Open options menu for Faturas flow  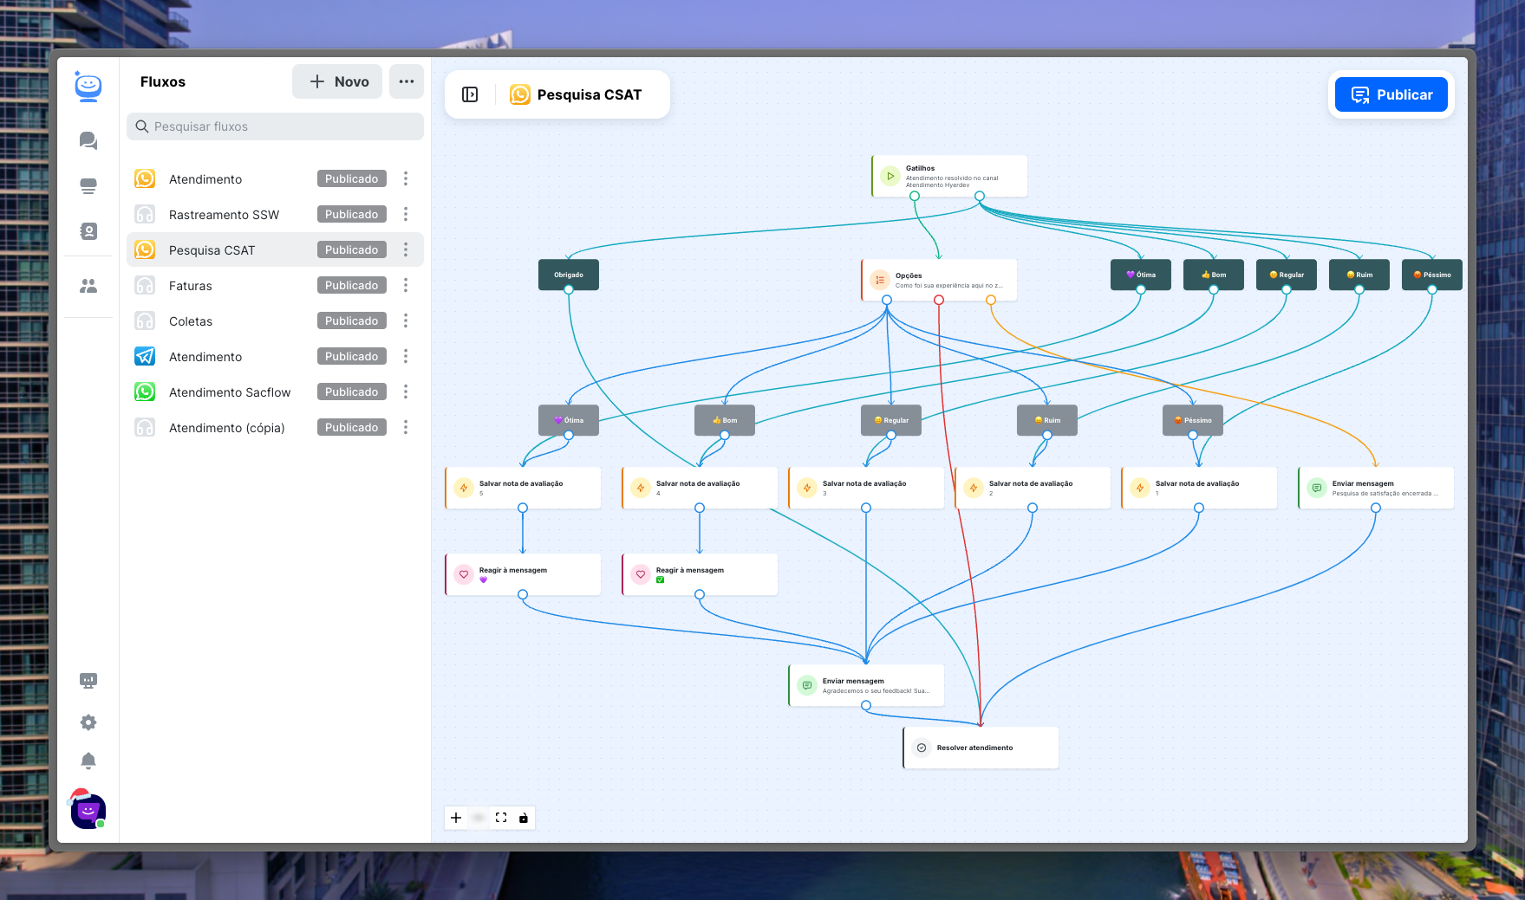[406, 285]
